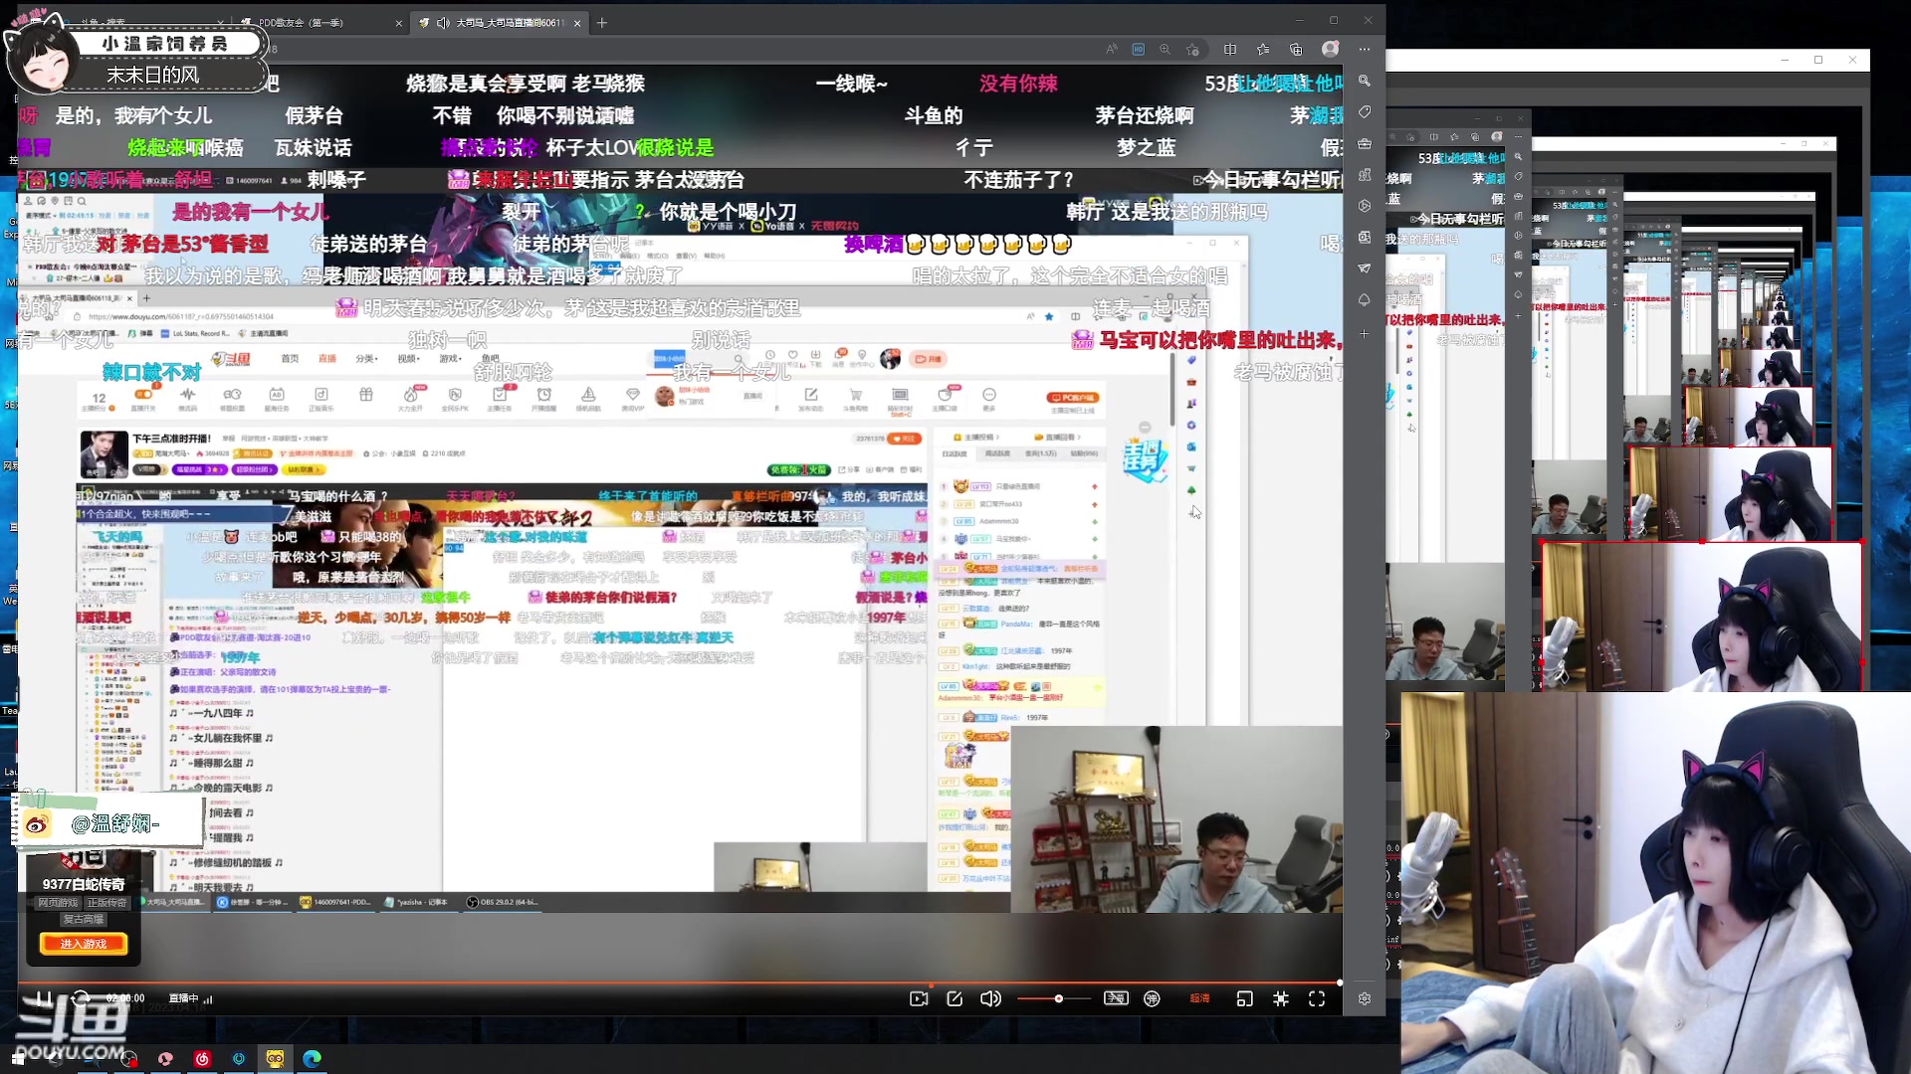The image size is (1911, 1074).
Task: Click the 网页游戏 tag in the game ad
Action: [58, 903]
